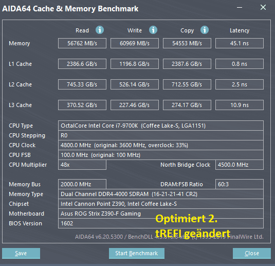Select the Memory Write result field
Viewport: 275px width, 266px height.
pyautogui.click(x=135, y=43)
